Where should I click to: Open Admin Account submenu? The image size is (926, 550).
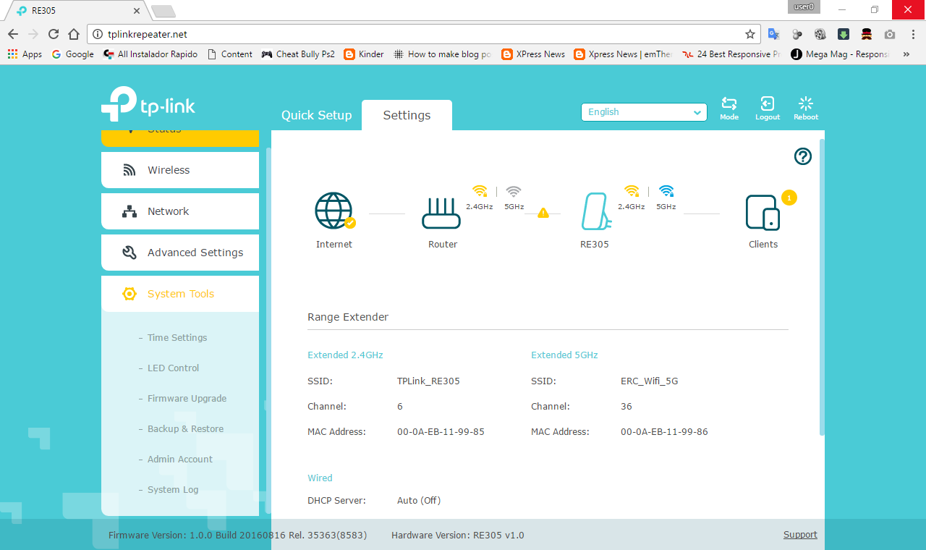179,460
